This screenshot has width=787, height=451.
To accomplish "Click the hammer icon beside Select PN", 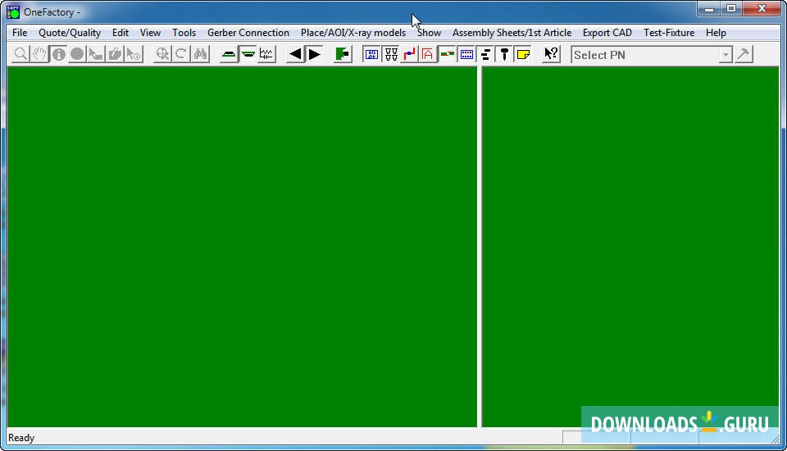I will (x=744, y=54).
